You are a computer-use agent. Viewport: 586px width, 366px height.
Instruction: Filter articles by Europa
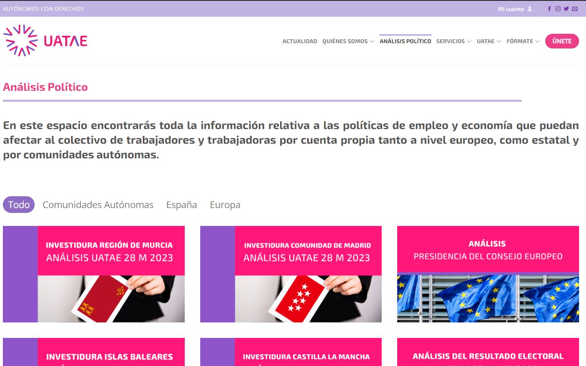tap(225, 205)
